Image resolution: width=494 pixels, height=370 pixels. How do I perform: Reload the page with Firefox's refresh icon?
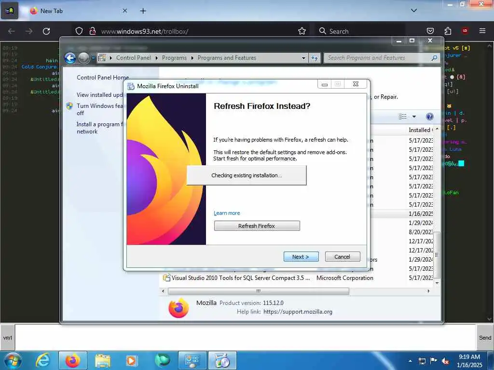click(x=46, y=31)
